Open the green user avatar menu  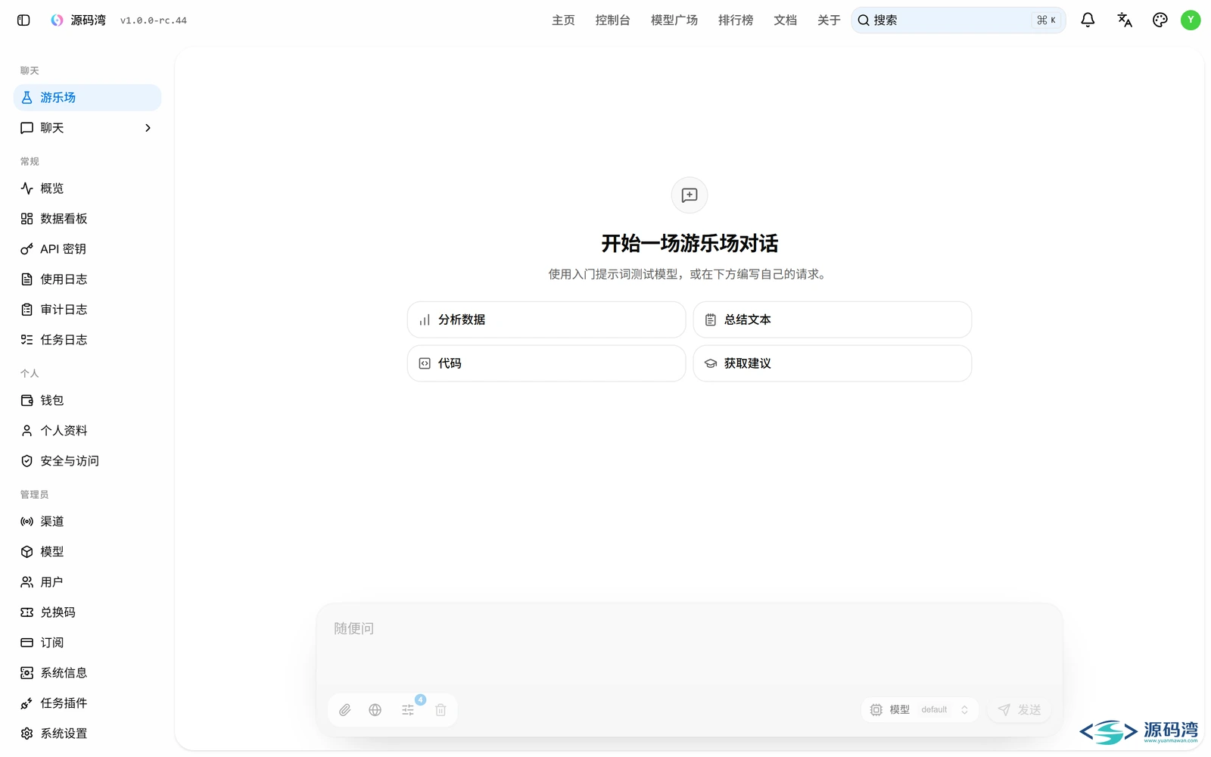pyautogui.click(x=1191, y=20)
